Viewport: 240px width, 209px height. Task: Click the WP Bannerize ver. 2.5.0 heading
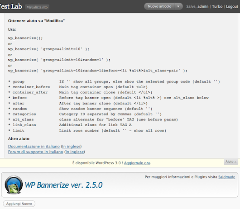click(x=63, y=185)
